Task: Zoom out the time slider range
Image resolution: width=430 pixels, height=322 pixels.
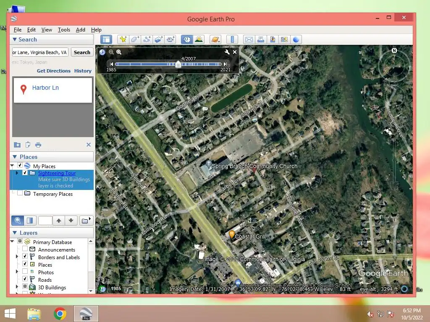Action: pyautogui.click(x=111, y=52)
